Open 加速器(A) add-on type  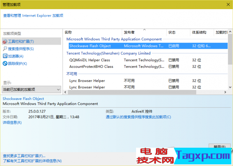pos(16,56)
